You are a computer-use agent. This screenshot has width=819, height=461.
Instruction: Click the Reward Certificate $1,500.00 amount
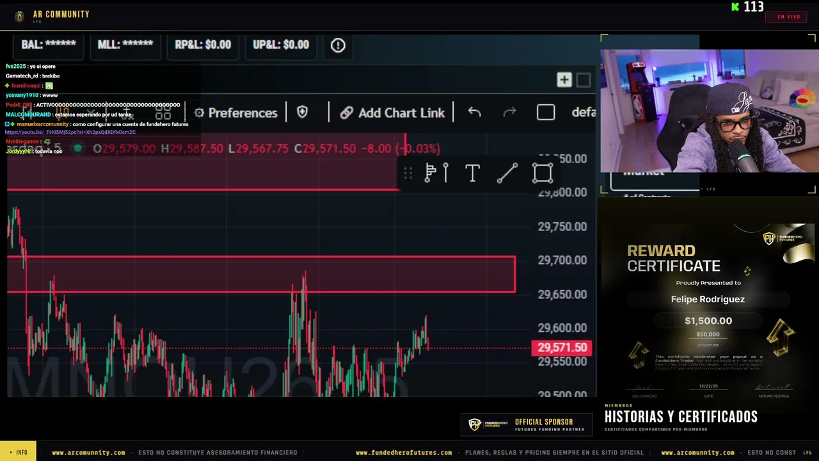coord(708,321)
